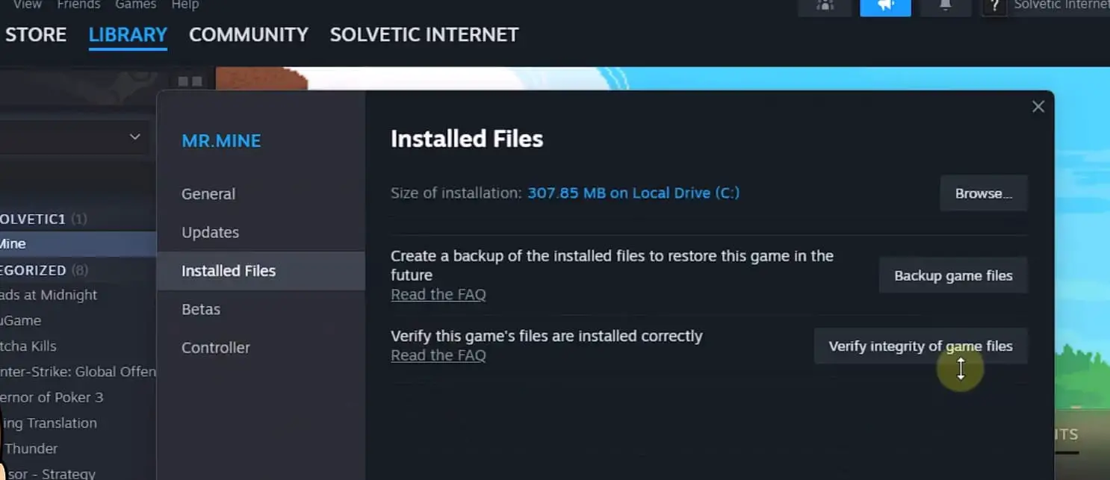Open the Games menu
This screenshot has width=1110, height=480.
click(135, 5)
